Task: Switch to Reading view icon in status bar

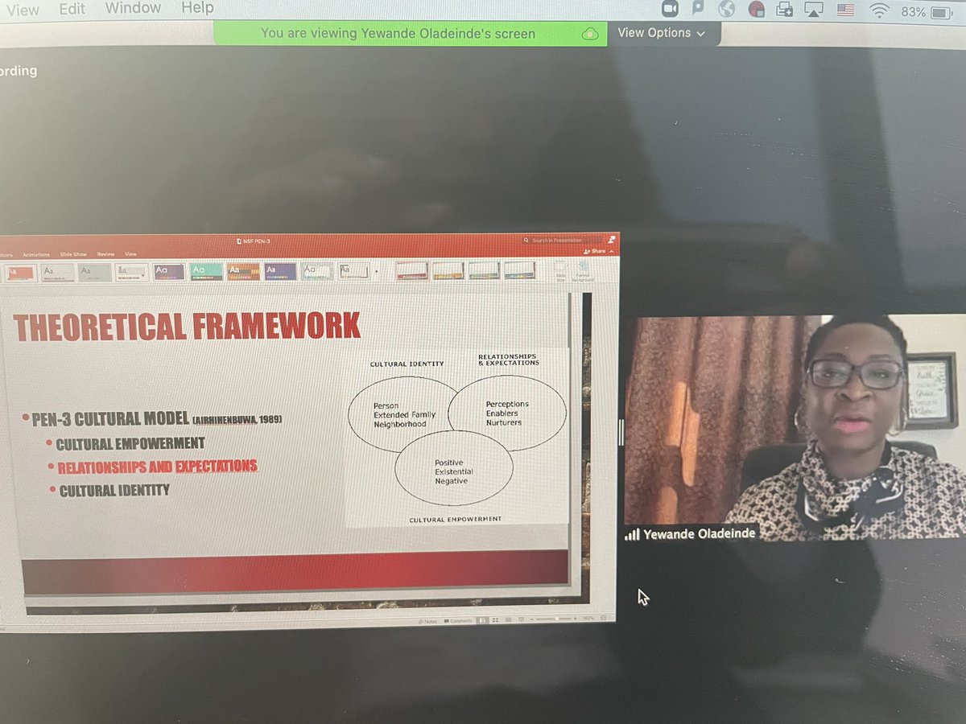Action: pyautogui.click(x=508, y=620)
